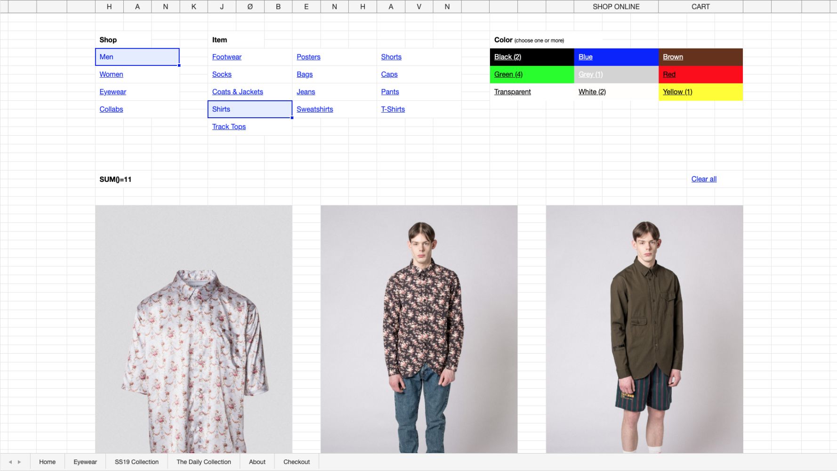The height and width of the screenshot is (471, 837).
Task: Filter items by Pants
Action: 390,92
